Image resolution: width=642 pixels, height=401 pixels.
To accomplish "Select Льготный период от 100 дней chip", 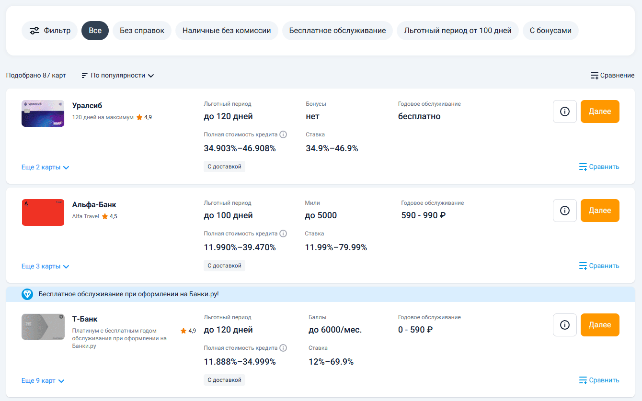I will coord(458,31).
